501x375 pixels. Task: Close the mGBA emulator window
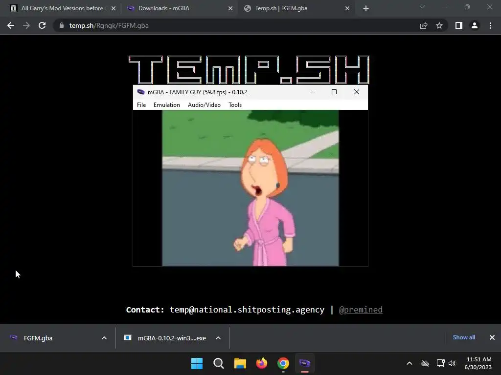coord(357,92)
